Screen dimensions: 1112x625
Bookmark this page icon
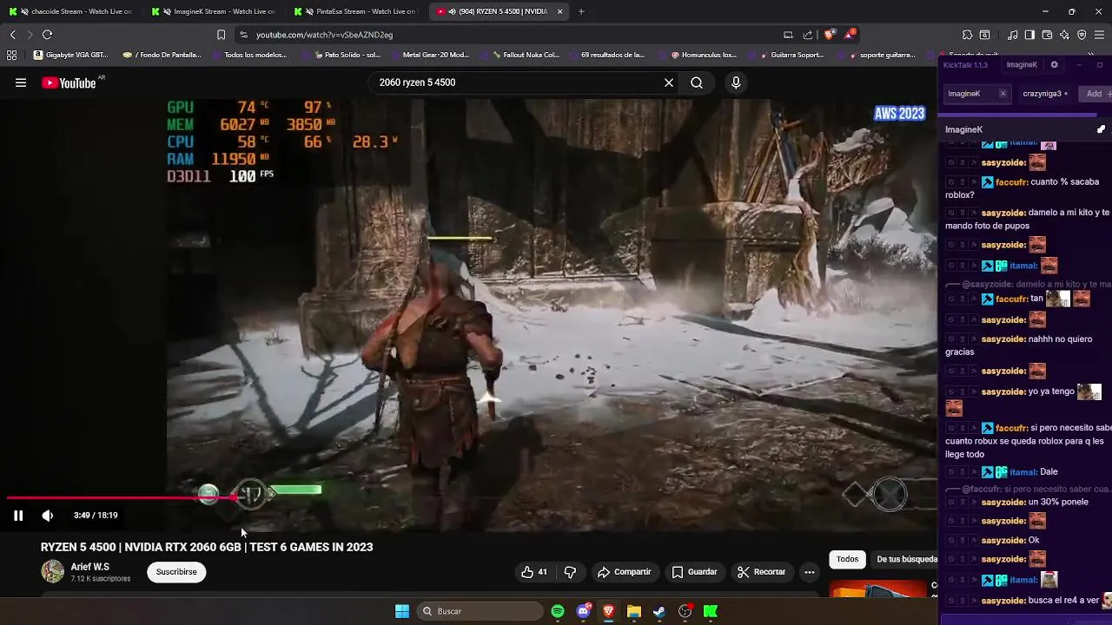(x=221, y=35)
